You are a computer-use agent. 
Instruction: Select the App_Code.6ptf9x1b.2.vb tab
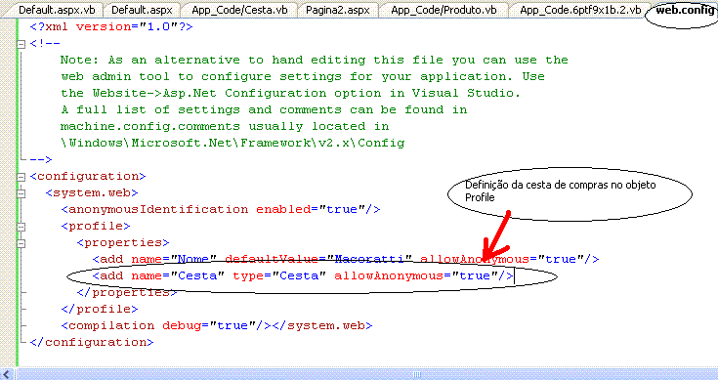(580, 10)
